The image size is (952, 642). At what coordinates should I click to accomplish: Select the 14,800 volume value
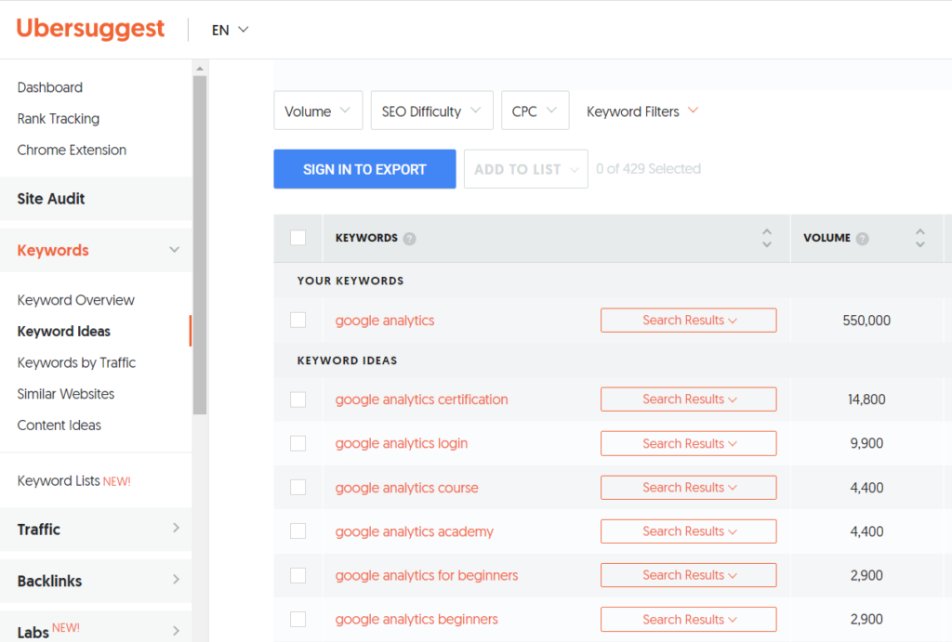tap(866, 400)
